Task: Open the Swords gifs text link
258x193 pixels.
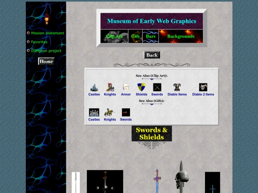Action: [126, 120]
